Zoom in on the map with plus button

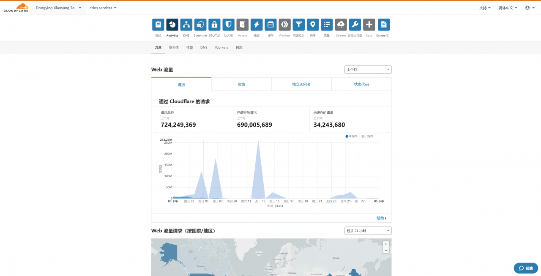pos(385,244)
